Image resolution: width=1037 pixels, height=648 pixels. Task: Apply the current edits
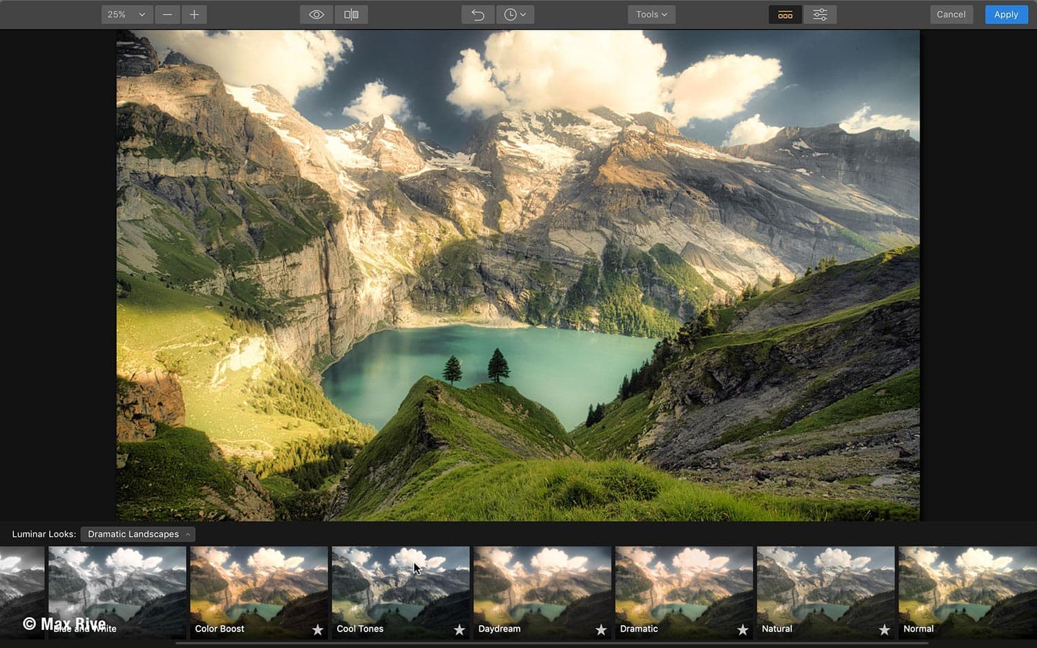1006,14
